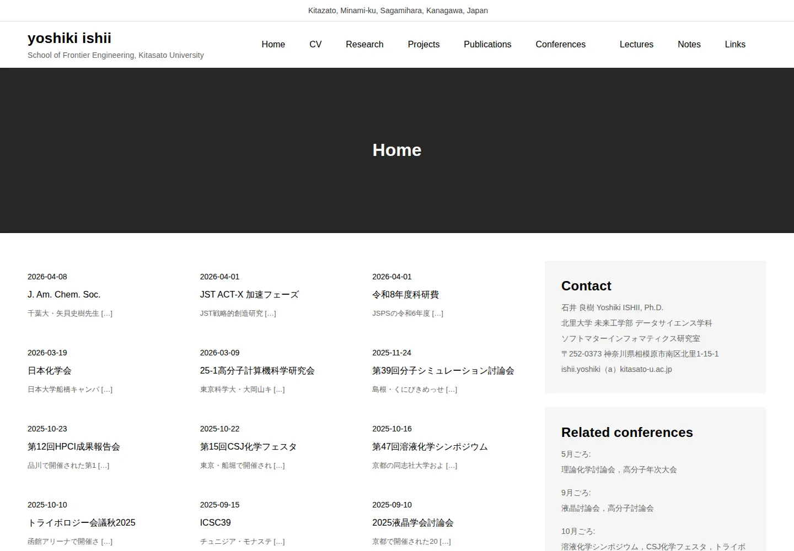The height and width of the screenshot is (551, 794).
Task: Open the 第12回HPCI成果報告会 post
Action: tap(74, 447)
